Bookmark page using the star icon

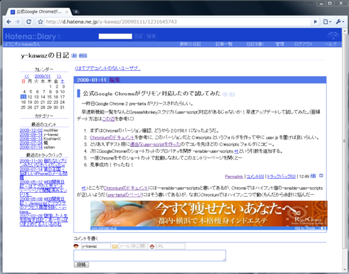[40, 22]
